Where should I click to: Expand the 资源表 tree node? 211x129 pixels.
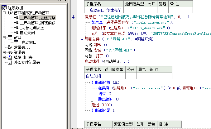(4, 52)
